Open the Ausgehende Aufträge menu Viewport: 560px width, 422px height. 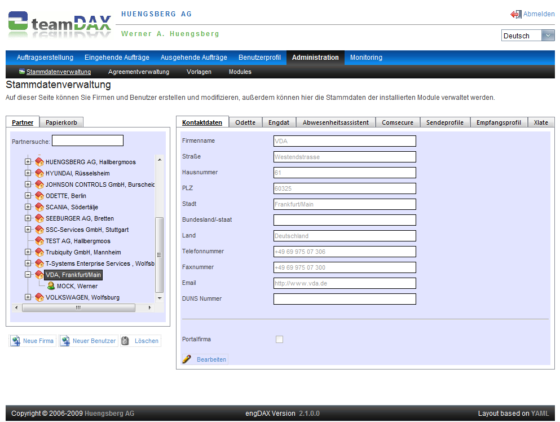194,58
